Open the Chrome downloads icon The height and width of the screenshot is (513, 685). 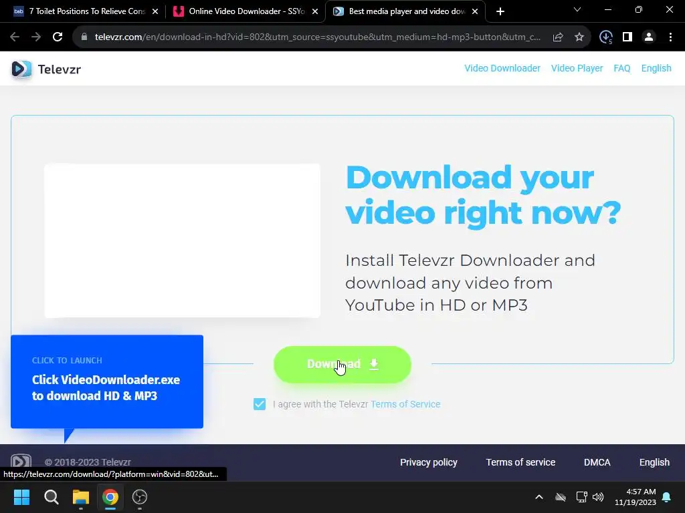(x=606, y=37)
